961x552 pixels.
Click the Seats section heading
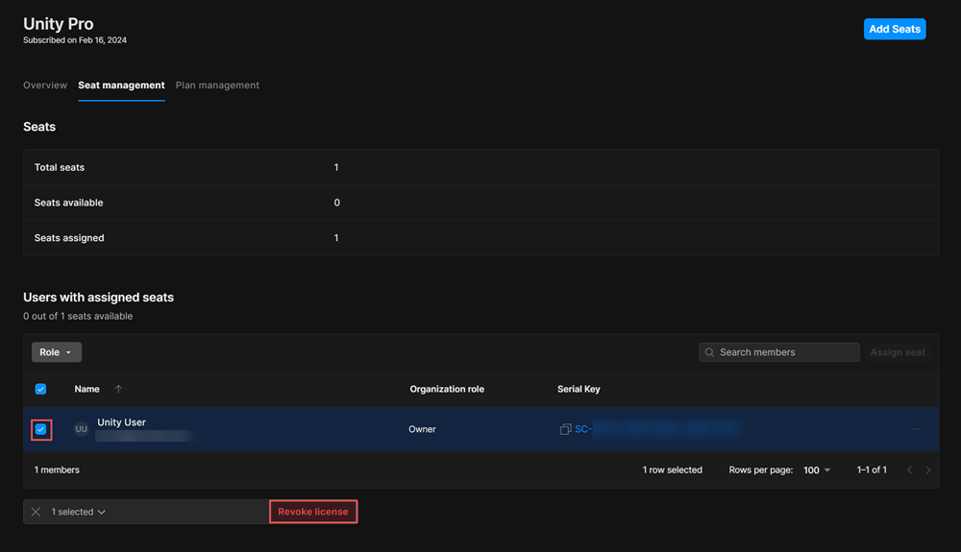click(39, 127)
